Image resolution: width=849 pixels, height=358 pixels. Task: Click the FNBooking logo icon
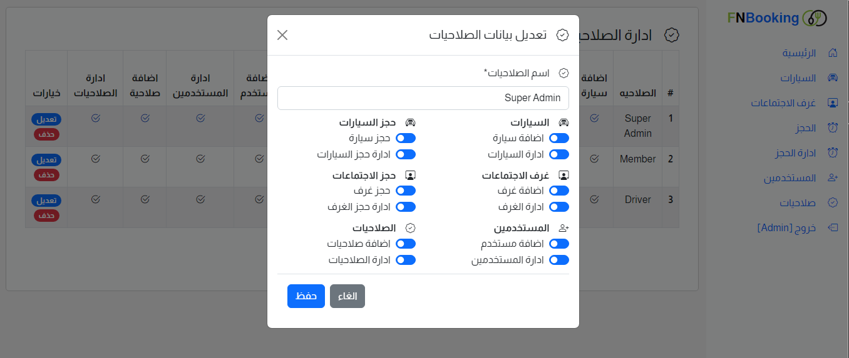(x=815, y=18)
